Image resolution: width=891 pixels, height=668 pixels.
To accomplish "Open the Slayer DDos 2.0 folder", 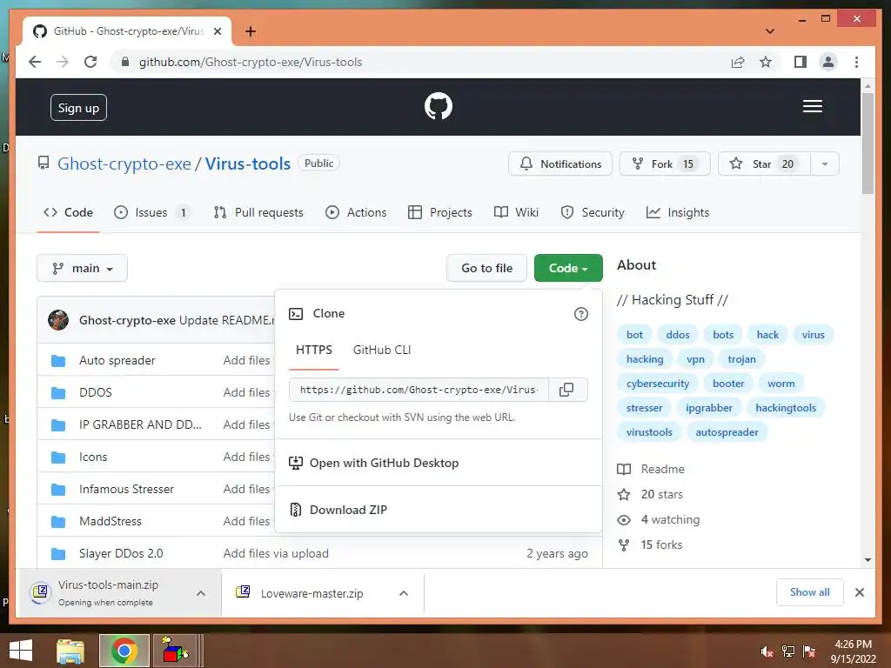I will coord(121,553).
